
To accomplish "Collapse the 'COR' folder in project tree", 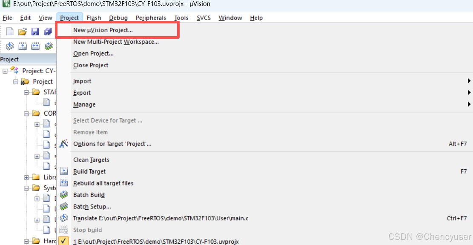I will click(x=26, y=114).
